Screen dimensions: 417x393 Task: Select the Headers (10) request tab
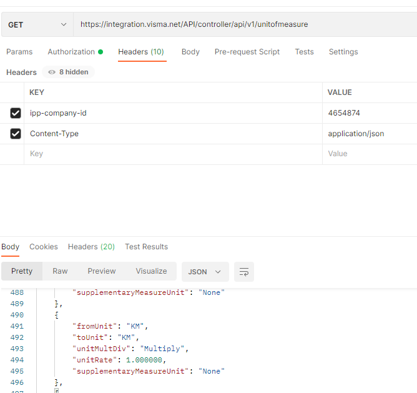[141, 52]
